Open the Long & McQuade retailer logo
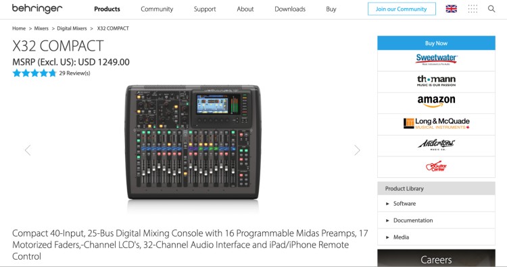The image size is (507, 267). pos(436,123)
